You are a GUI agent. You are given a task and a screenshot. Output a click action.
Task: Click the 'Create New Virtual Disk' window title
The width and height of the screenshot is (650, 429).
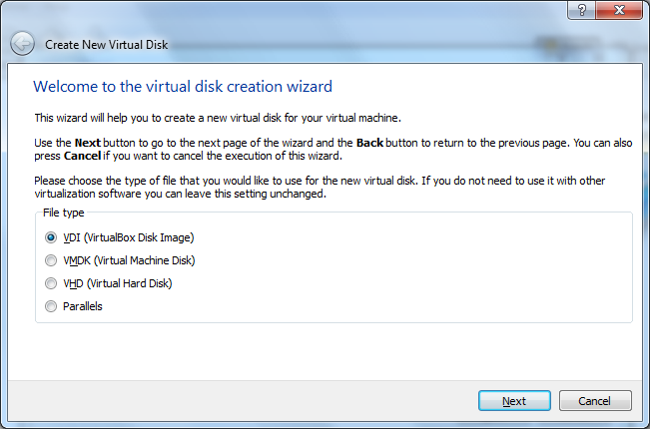pos(107,45)
